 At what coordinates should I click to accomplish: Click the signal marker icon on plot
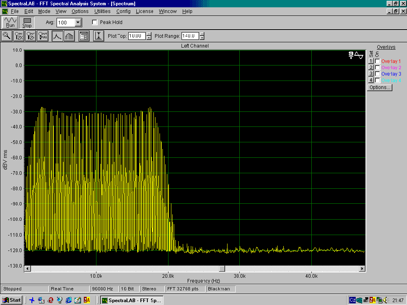356,55
